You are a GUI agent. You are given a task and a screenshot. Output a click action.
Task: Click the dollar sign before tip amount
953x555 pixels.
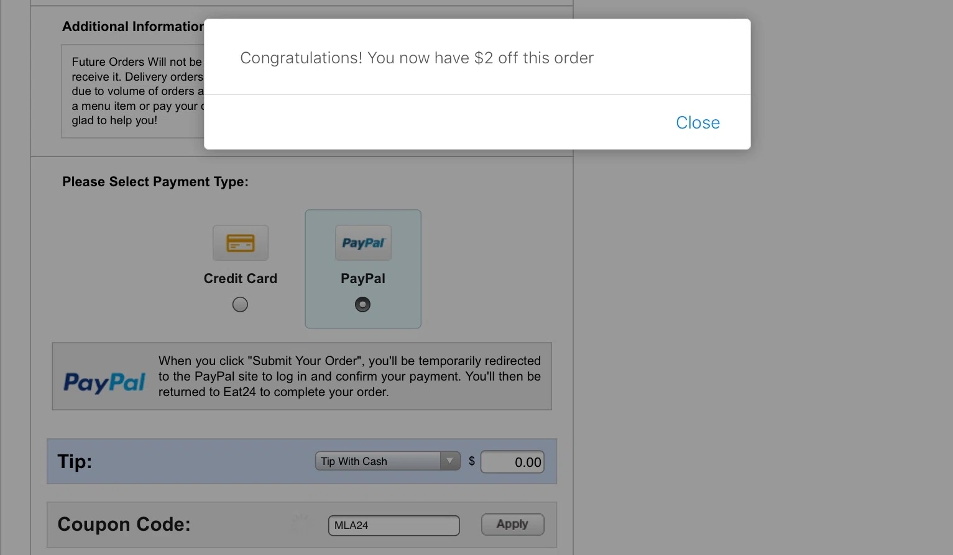(472, 461)
